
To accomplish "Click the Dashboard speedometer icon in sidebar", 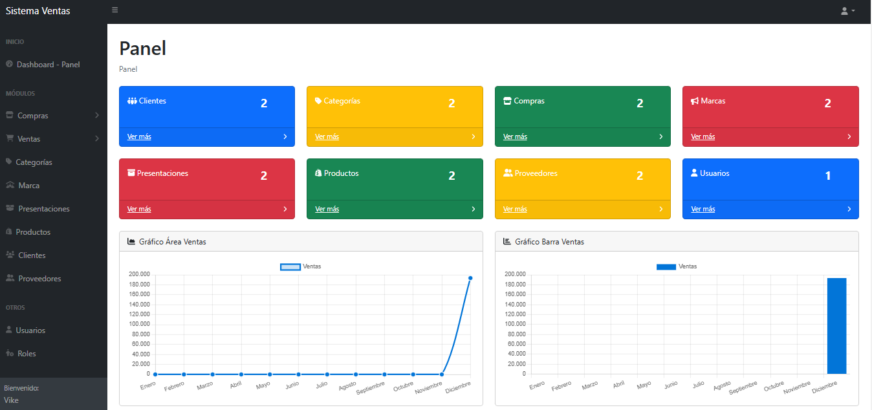I will point(9,65).
